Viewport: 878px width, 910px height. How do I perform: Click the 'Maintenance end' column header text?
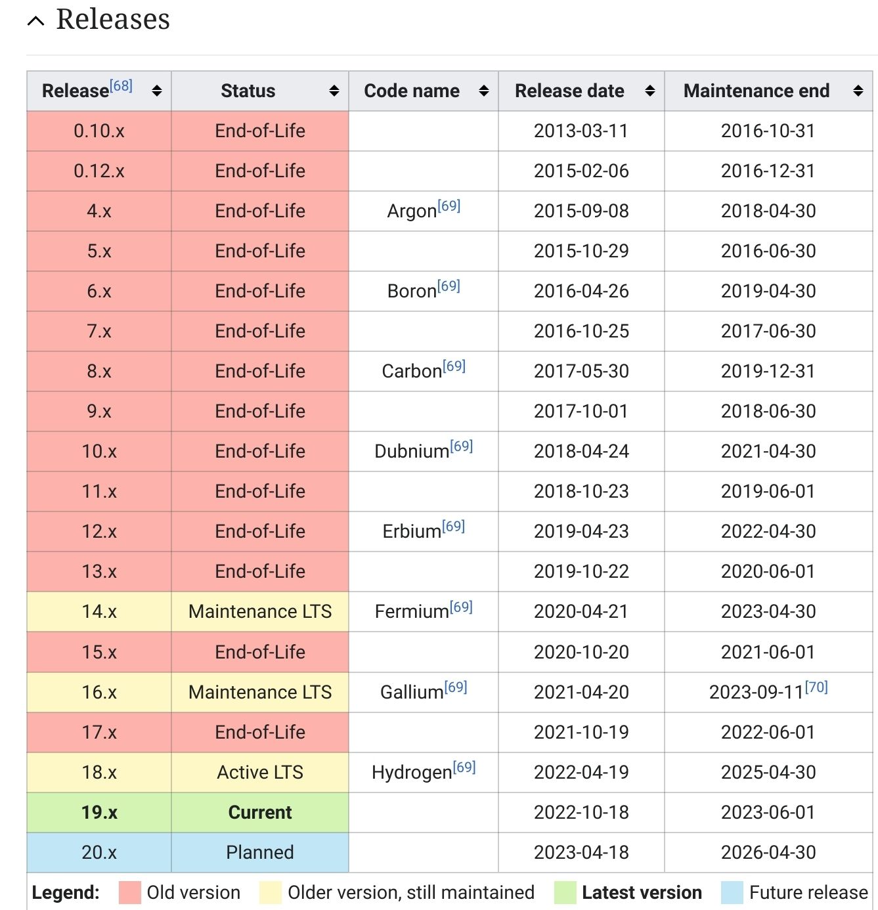[757, 91]
